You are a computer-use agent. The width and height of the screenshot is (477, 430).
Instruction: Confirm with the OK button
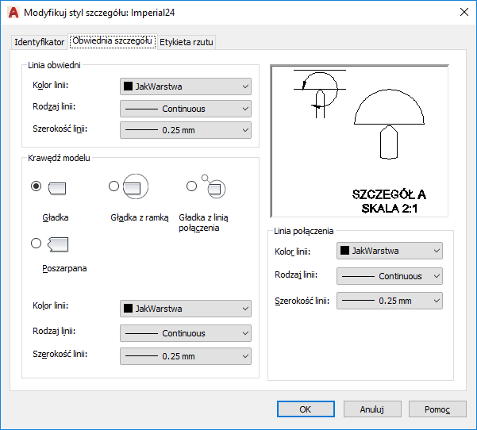[x=306, y=409]
